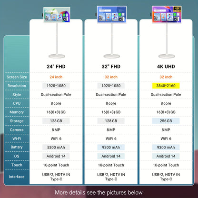This screenshot has width=198, height=198.
Task: Click the Screen Size row label
Action: (17, 77)
